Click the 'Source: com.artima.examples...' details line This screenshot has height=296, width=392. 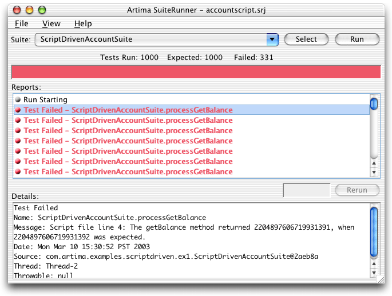[x=166, y=257]
